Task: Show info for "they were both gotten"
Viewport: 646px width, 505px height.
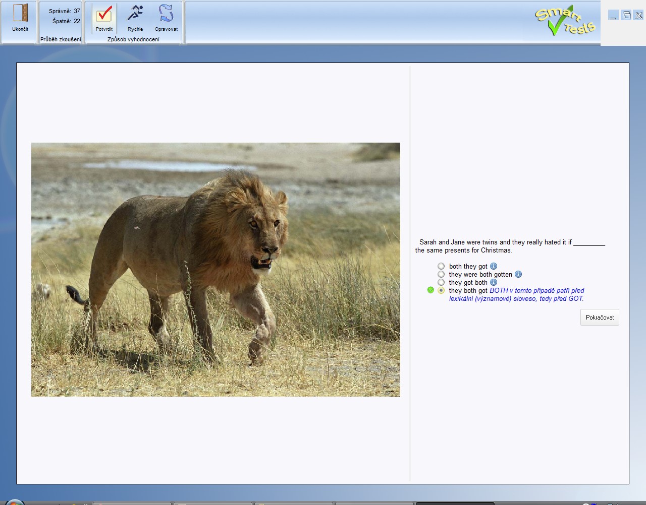Action: click(x=518, y=274)
